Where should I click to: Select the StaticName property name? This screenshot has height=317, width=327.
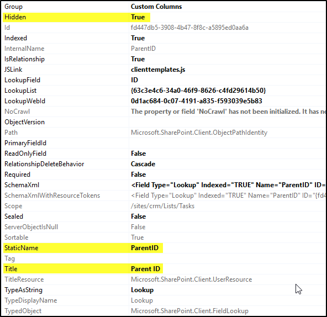tap(22, 248)
